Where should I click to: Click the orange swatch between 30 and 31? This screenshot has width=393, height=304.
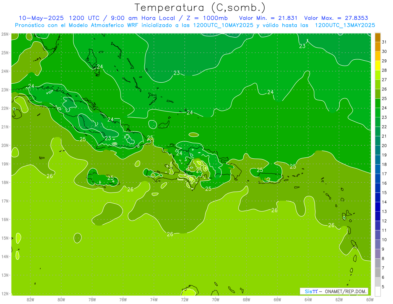coord(378,47)
